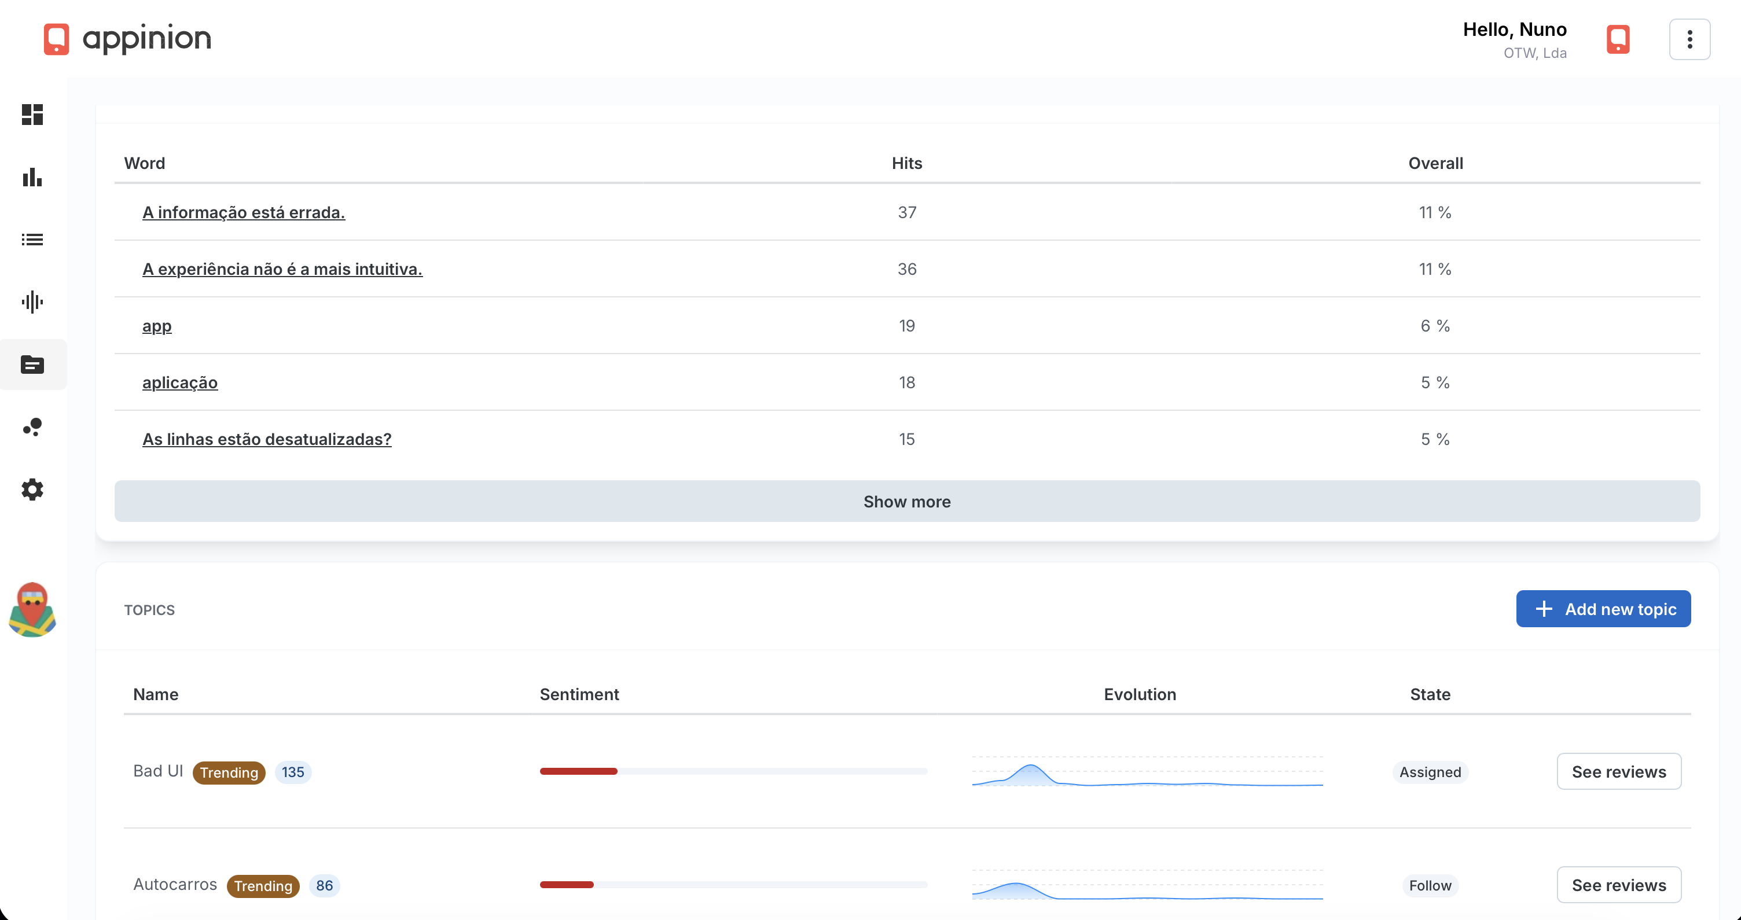Click the Autocarros evolution sparkline
This screenshot has height=920, width=1741.
pos(1148,885)
